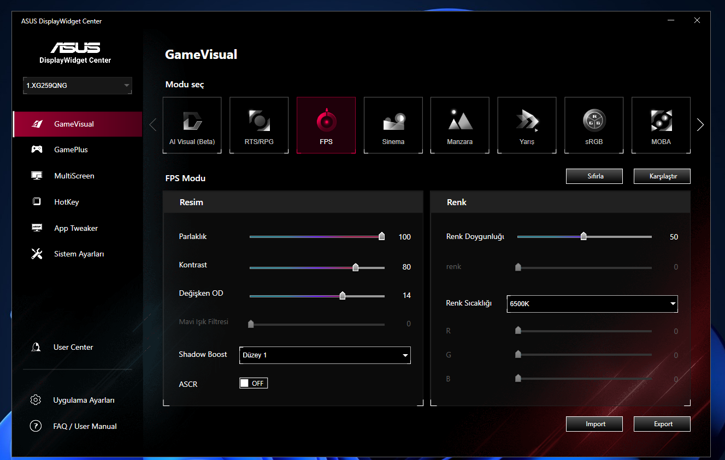Image resolution: width=725 pixels, height=460 pixels.
Task: Click the Mavi Işık Filtresi slider
Action: tap(317, 324)
